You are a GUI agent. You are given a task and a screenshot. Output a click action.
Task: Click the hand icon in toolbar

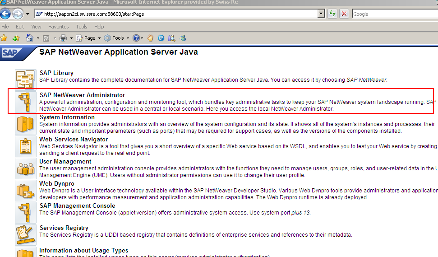tap(150, 38)
